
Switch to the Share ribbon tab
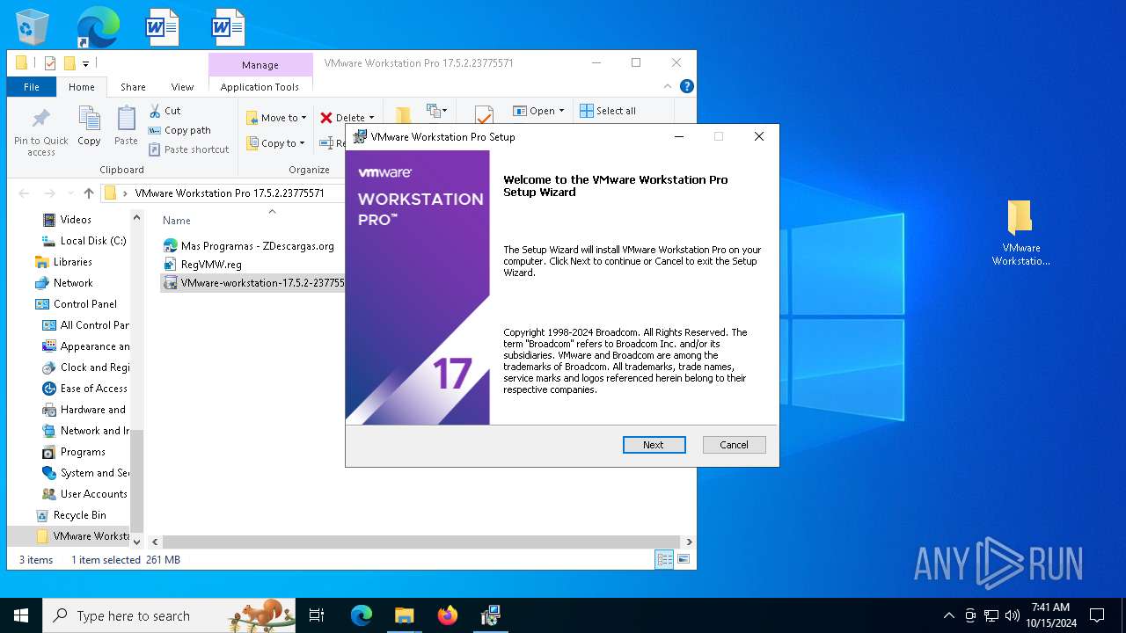[133, 87]
